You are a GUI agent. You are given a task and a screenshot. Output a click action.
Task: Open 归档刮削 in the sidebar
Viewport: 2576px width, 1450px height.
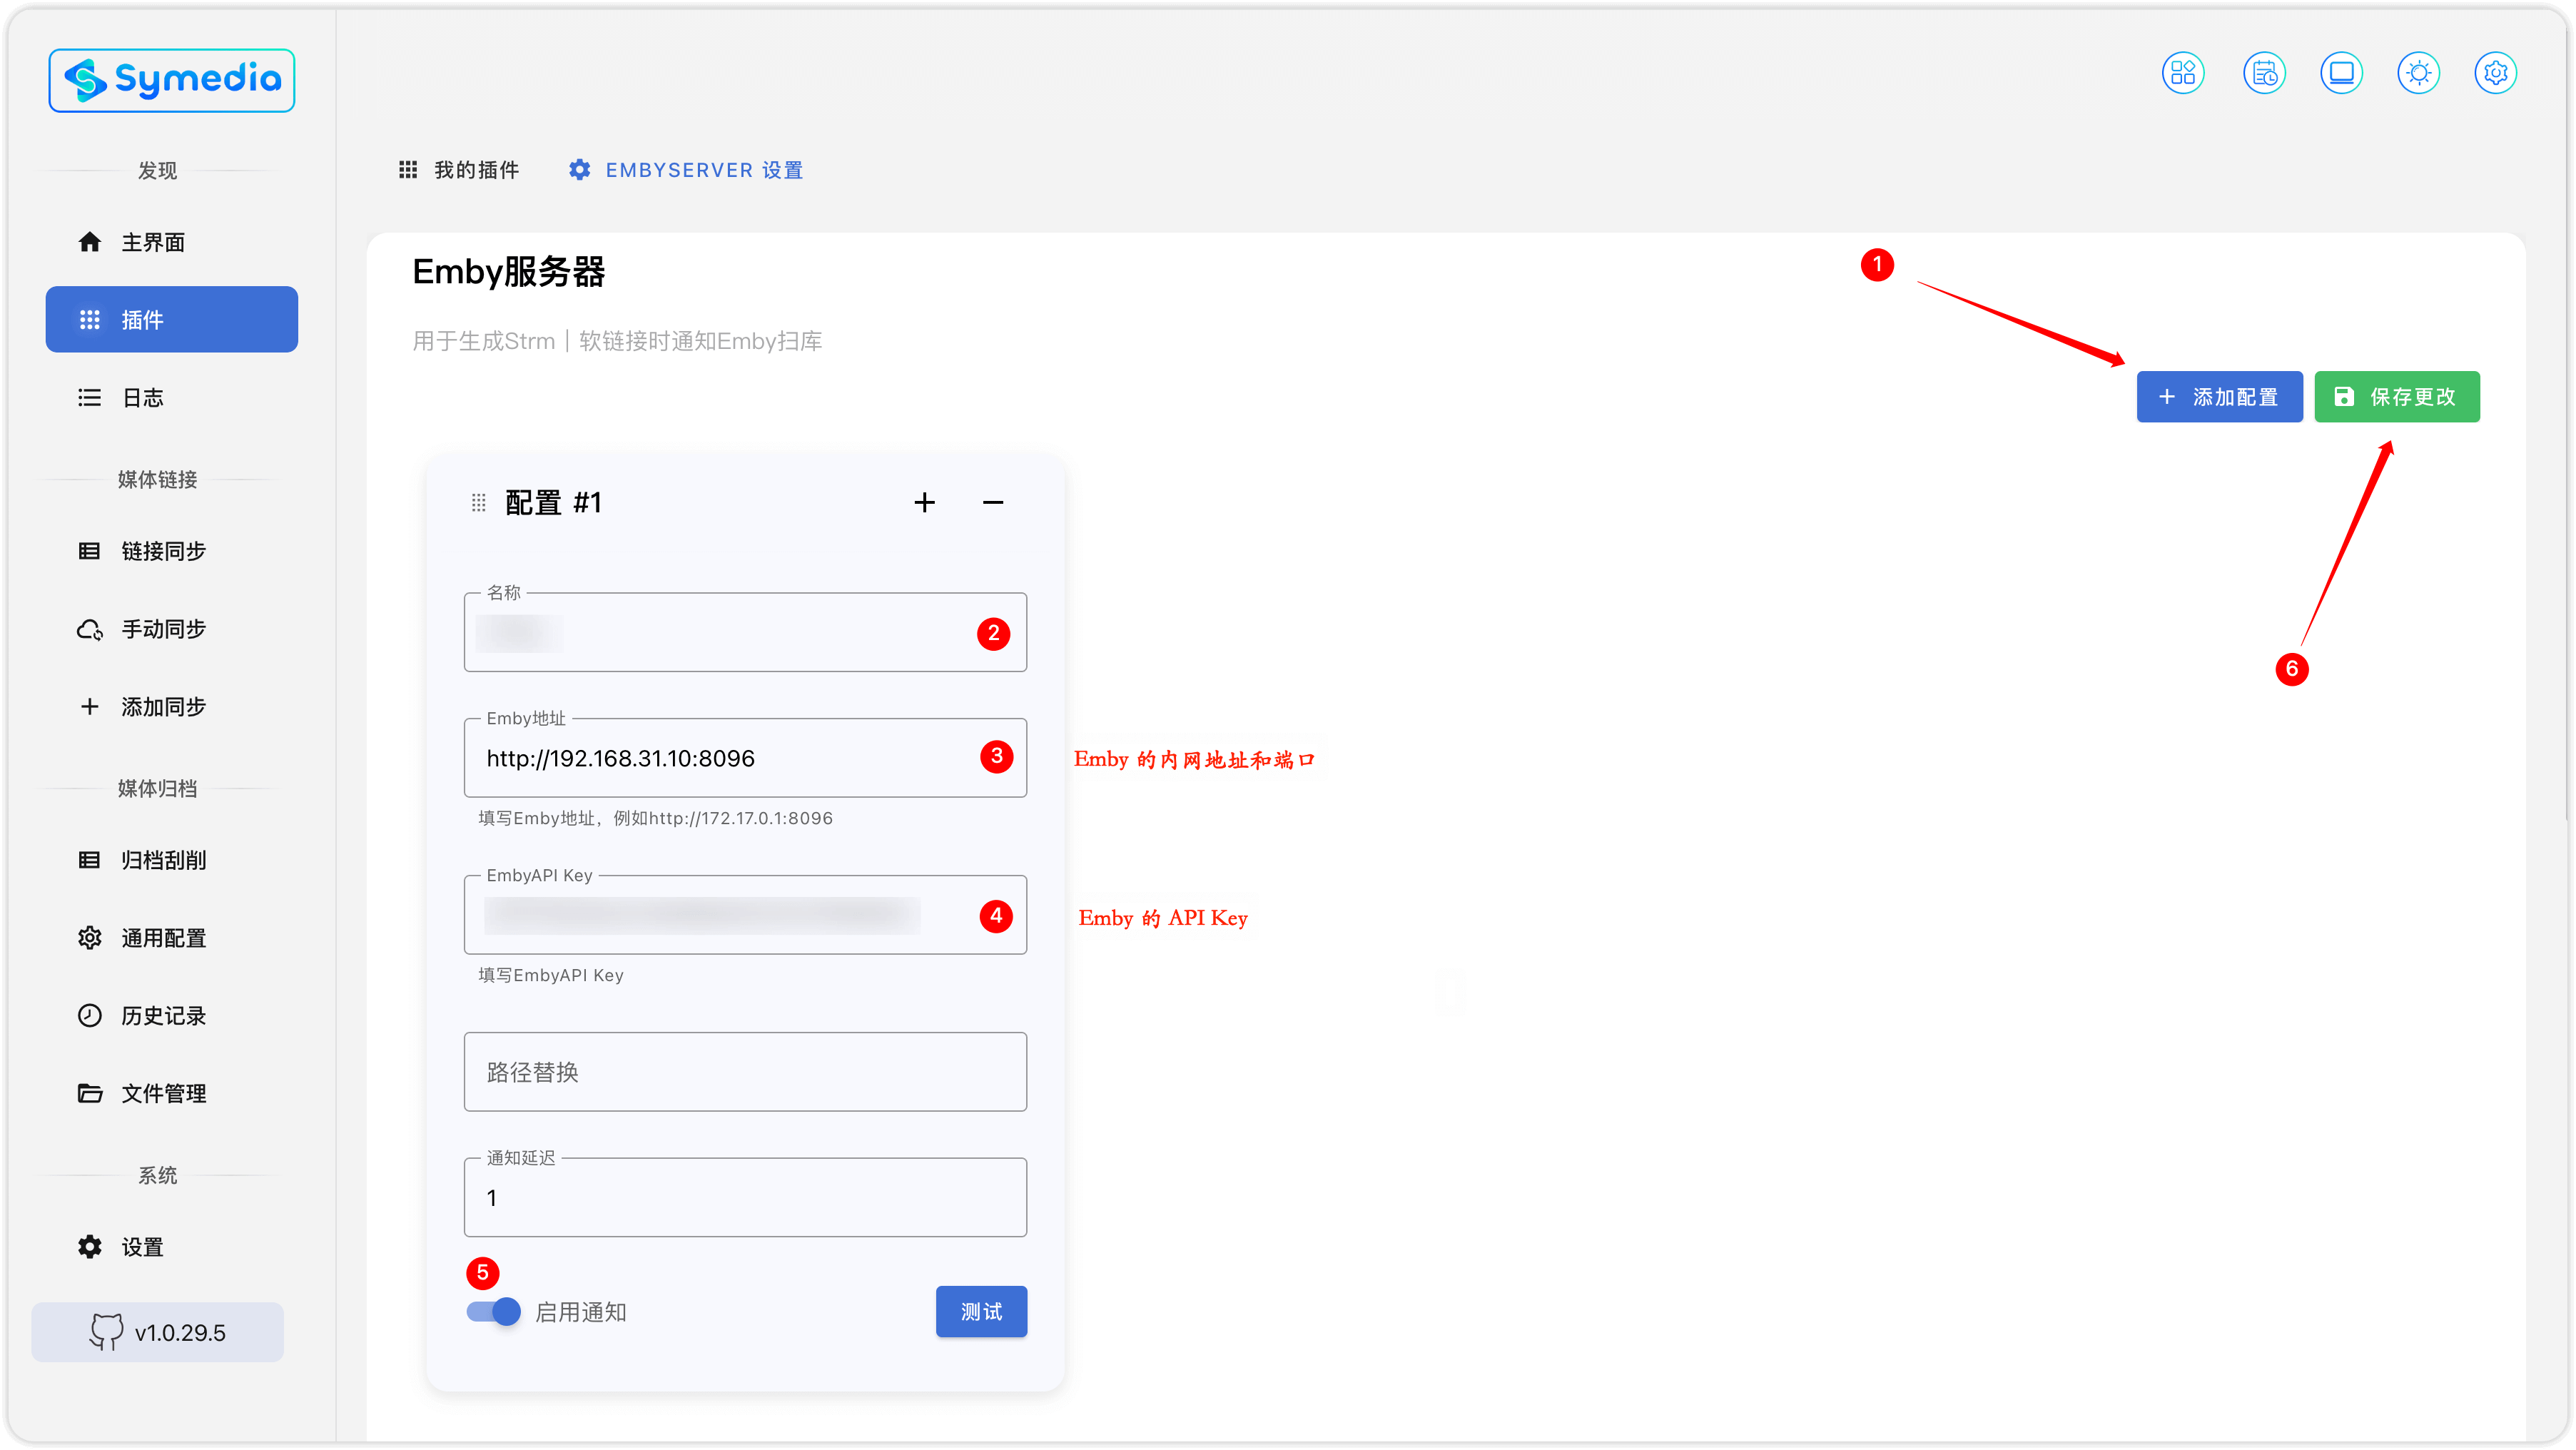(x=172, y=860)
